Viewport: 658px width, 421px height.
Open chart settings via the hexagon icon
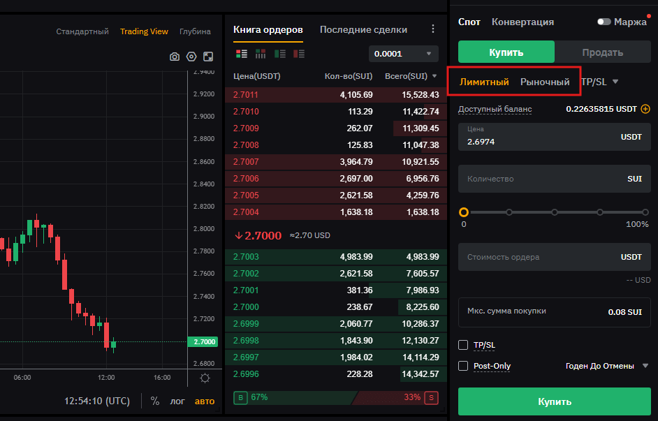pos(191,57)
